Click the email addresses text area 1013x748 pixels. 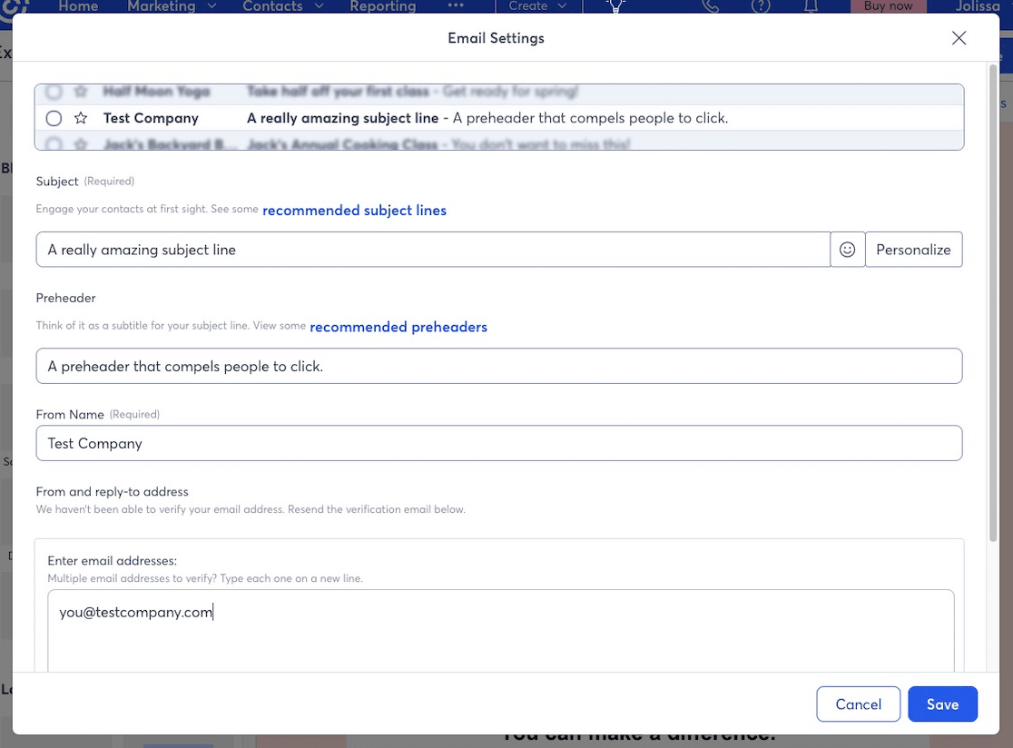coord(499,626)
